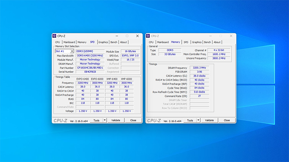Click Module Manuf. value Micron Technology
The width and height of the screenshot is (289, 162).
(90, 59)
